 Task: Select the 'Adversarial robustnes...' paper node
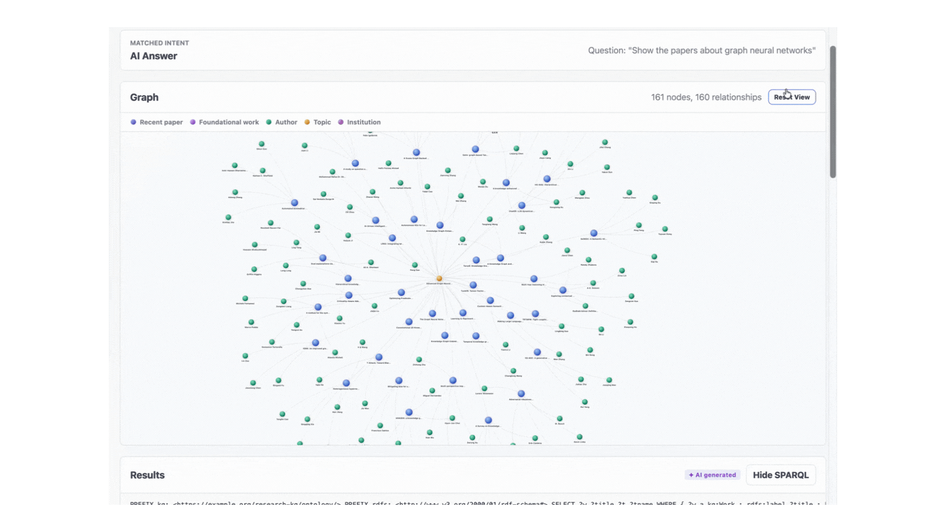coord(521,394)
